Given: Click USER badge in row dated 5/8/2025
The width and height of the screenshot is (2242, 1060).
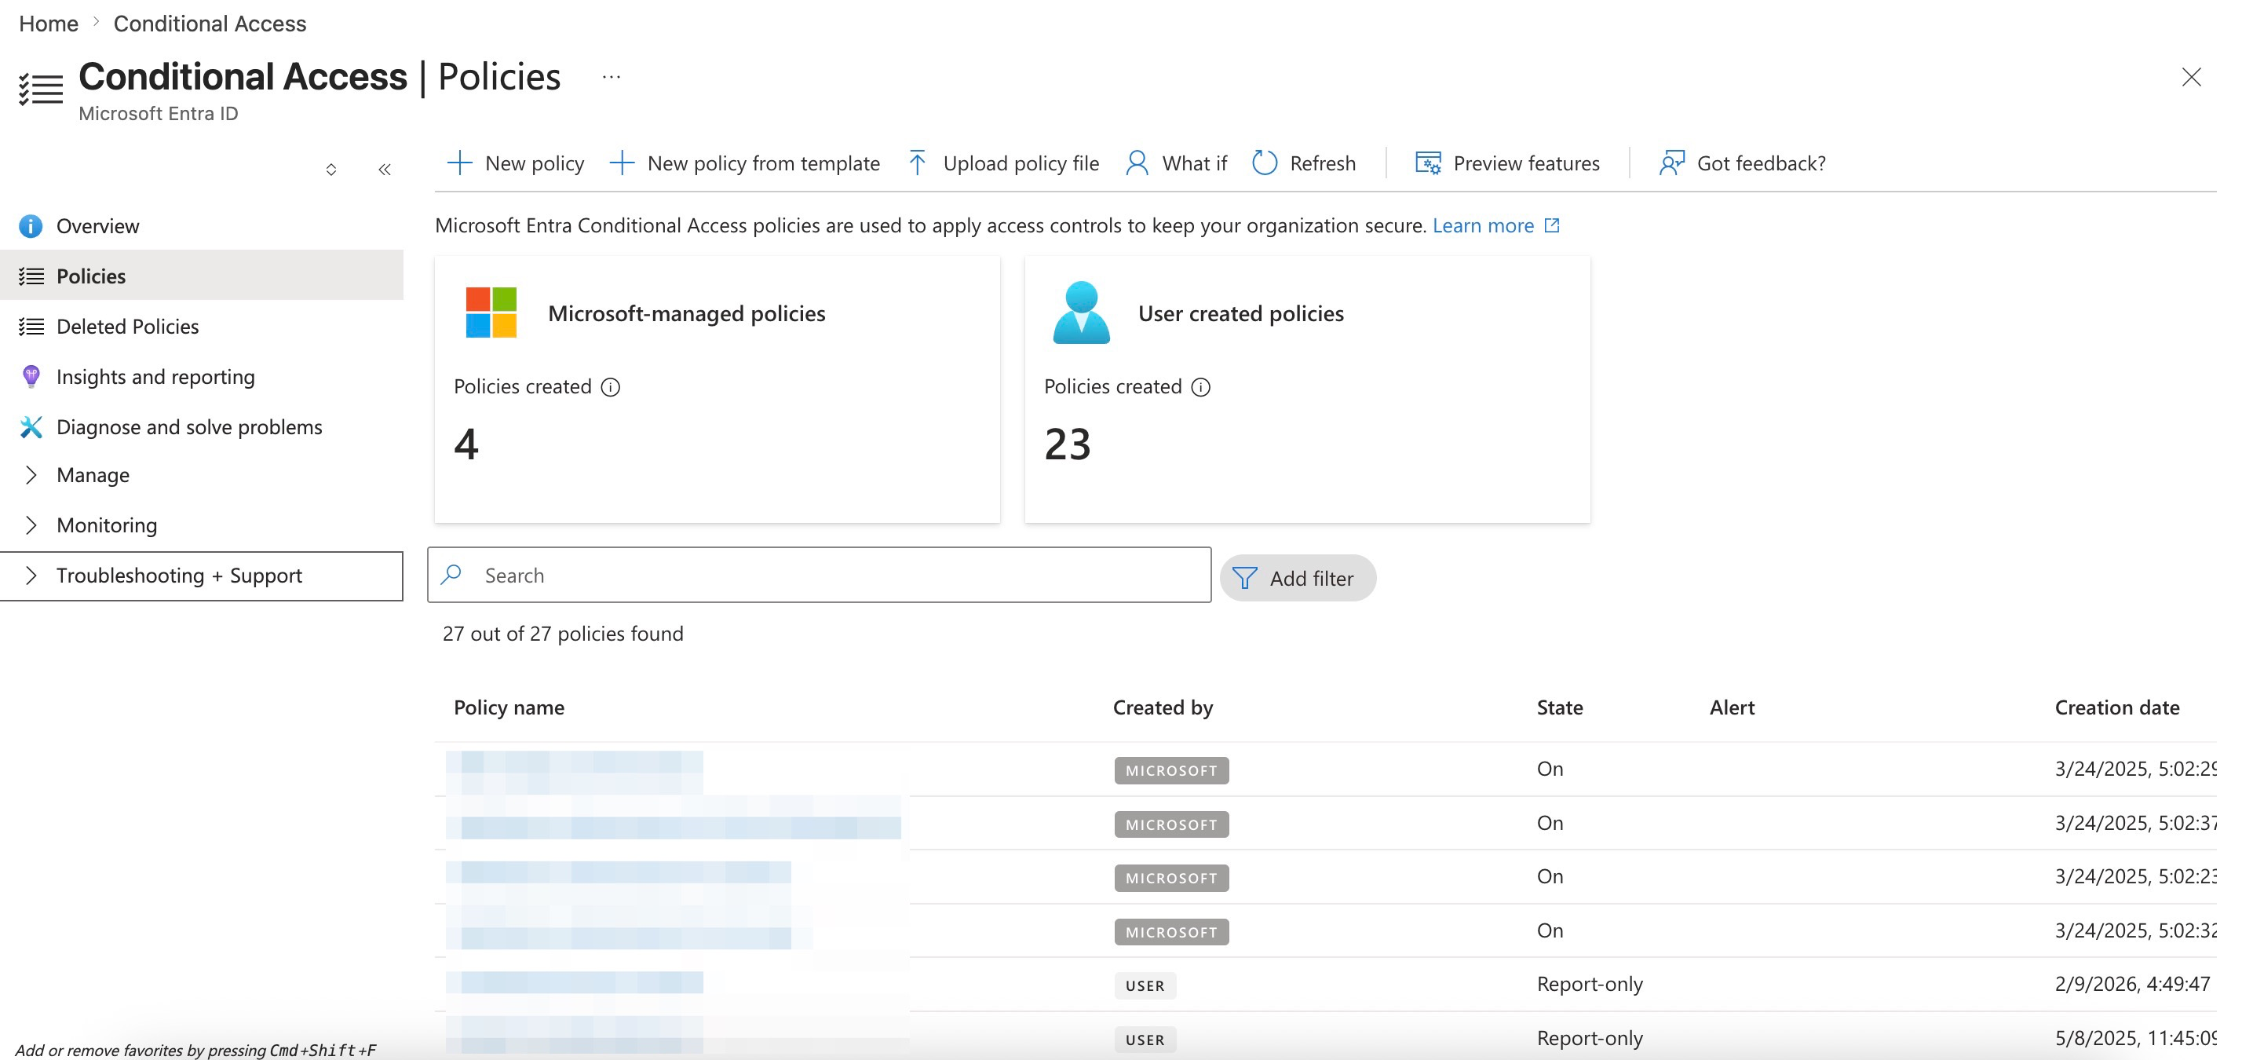Looking at the screenshot, I should (1145, 1039).
